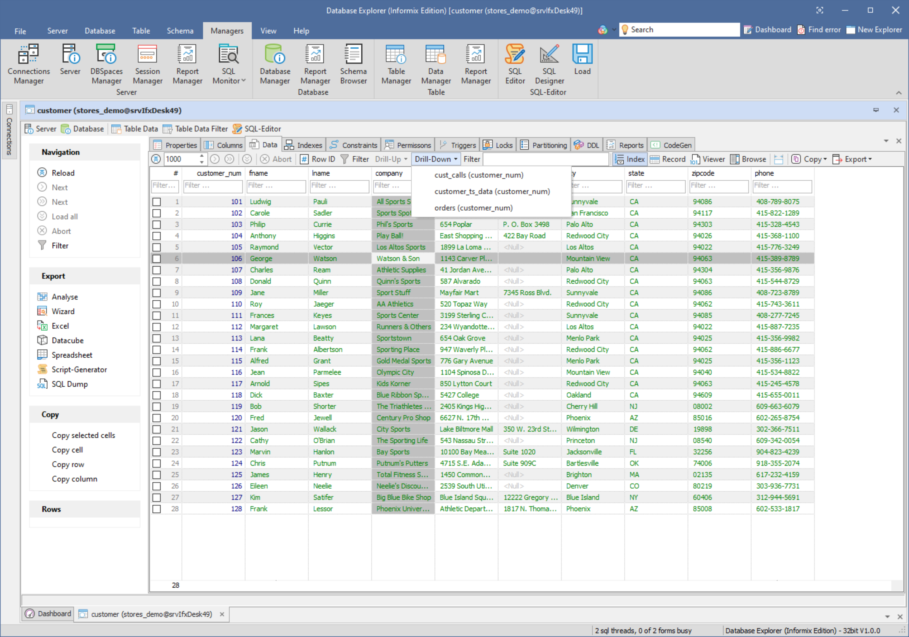909x637 pixels.
Task: Click the toolbar Filter text field
Action: (546, 159)
